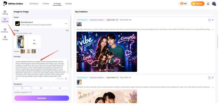Viewport: 220px width, 105px height.
Task: Click Aspect Ratio 3:2 tag on 11:32 creation
Action: tap(112, 20)
